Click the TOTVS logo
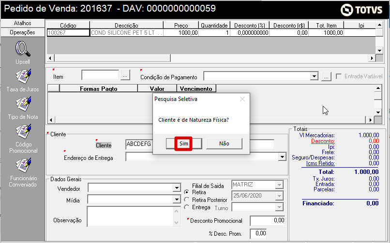The width and height of the screenshot is (390, 243). [x=361, y=10]
